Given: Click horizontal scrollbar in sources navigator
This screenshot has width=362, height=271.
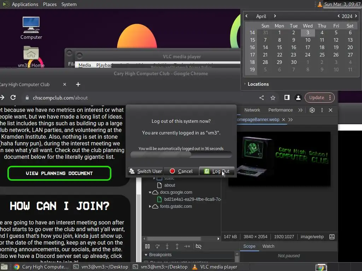Looking at the screenshot, I should 174,239.
